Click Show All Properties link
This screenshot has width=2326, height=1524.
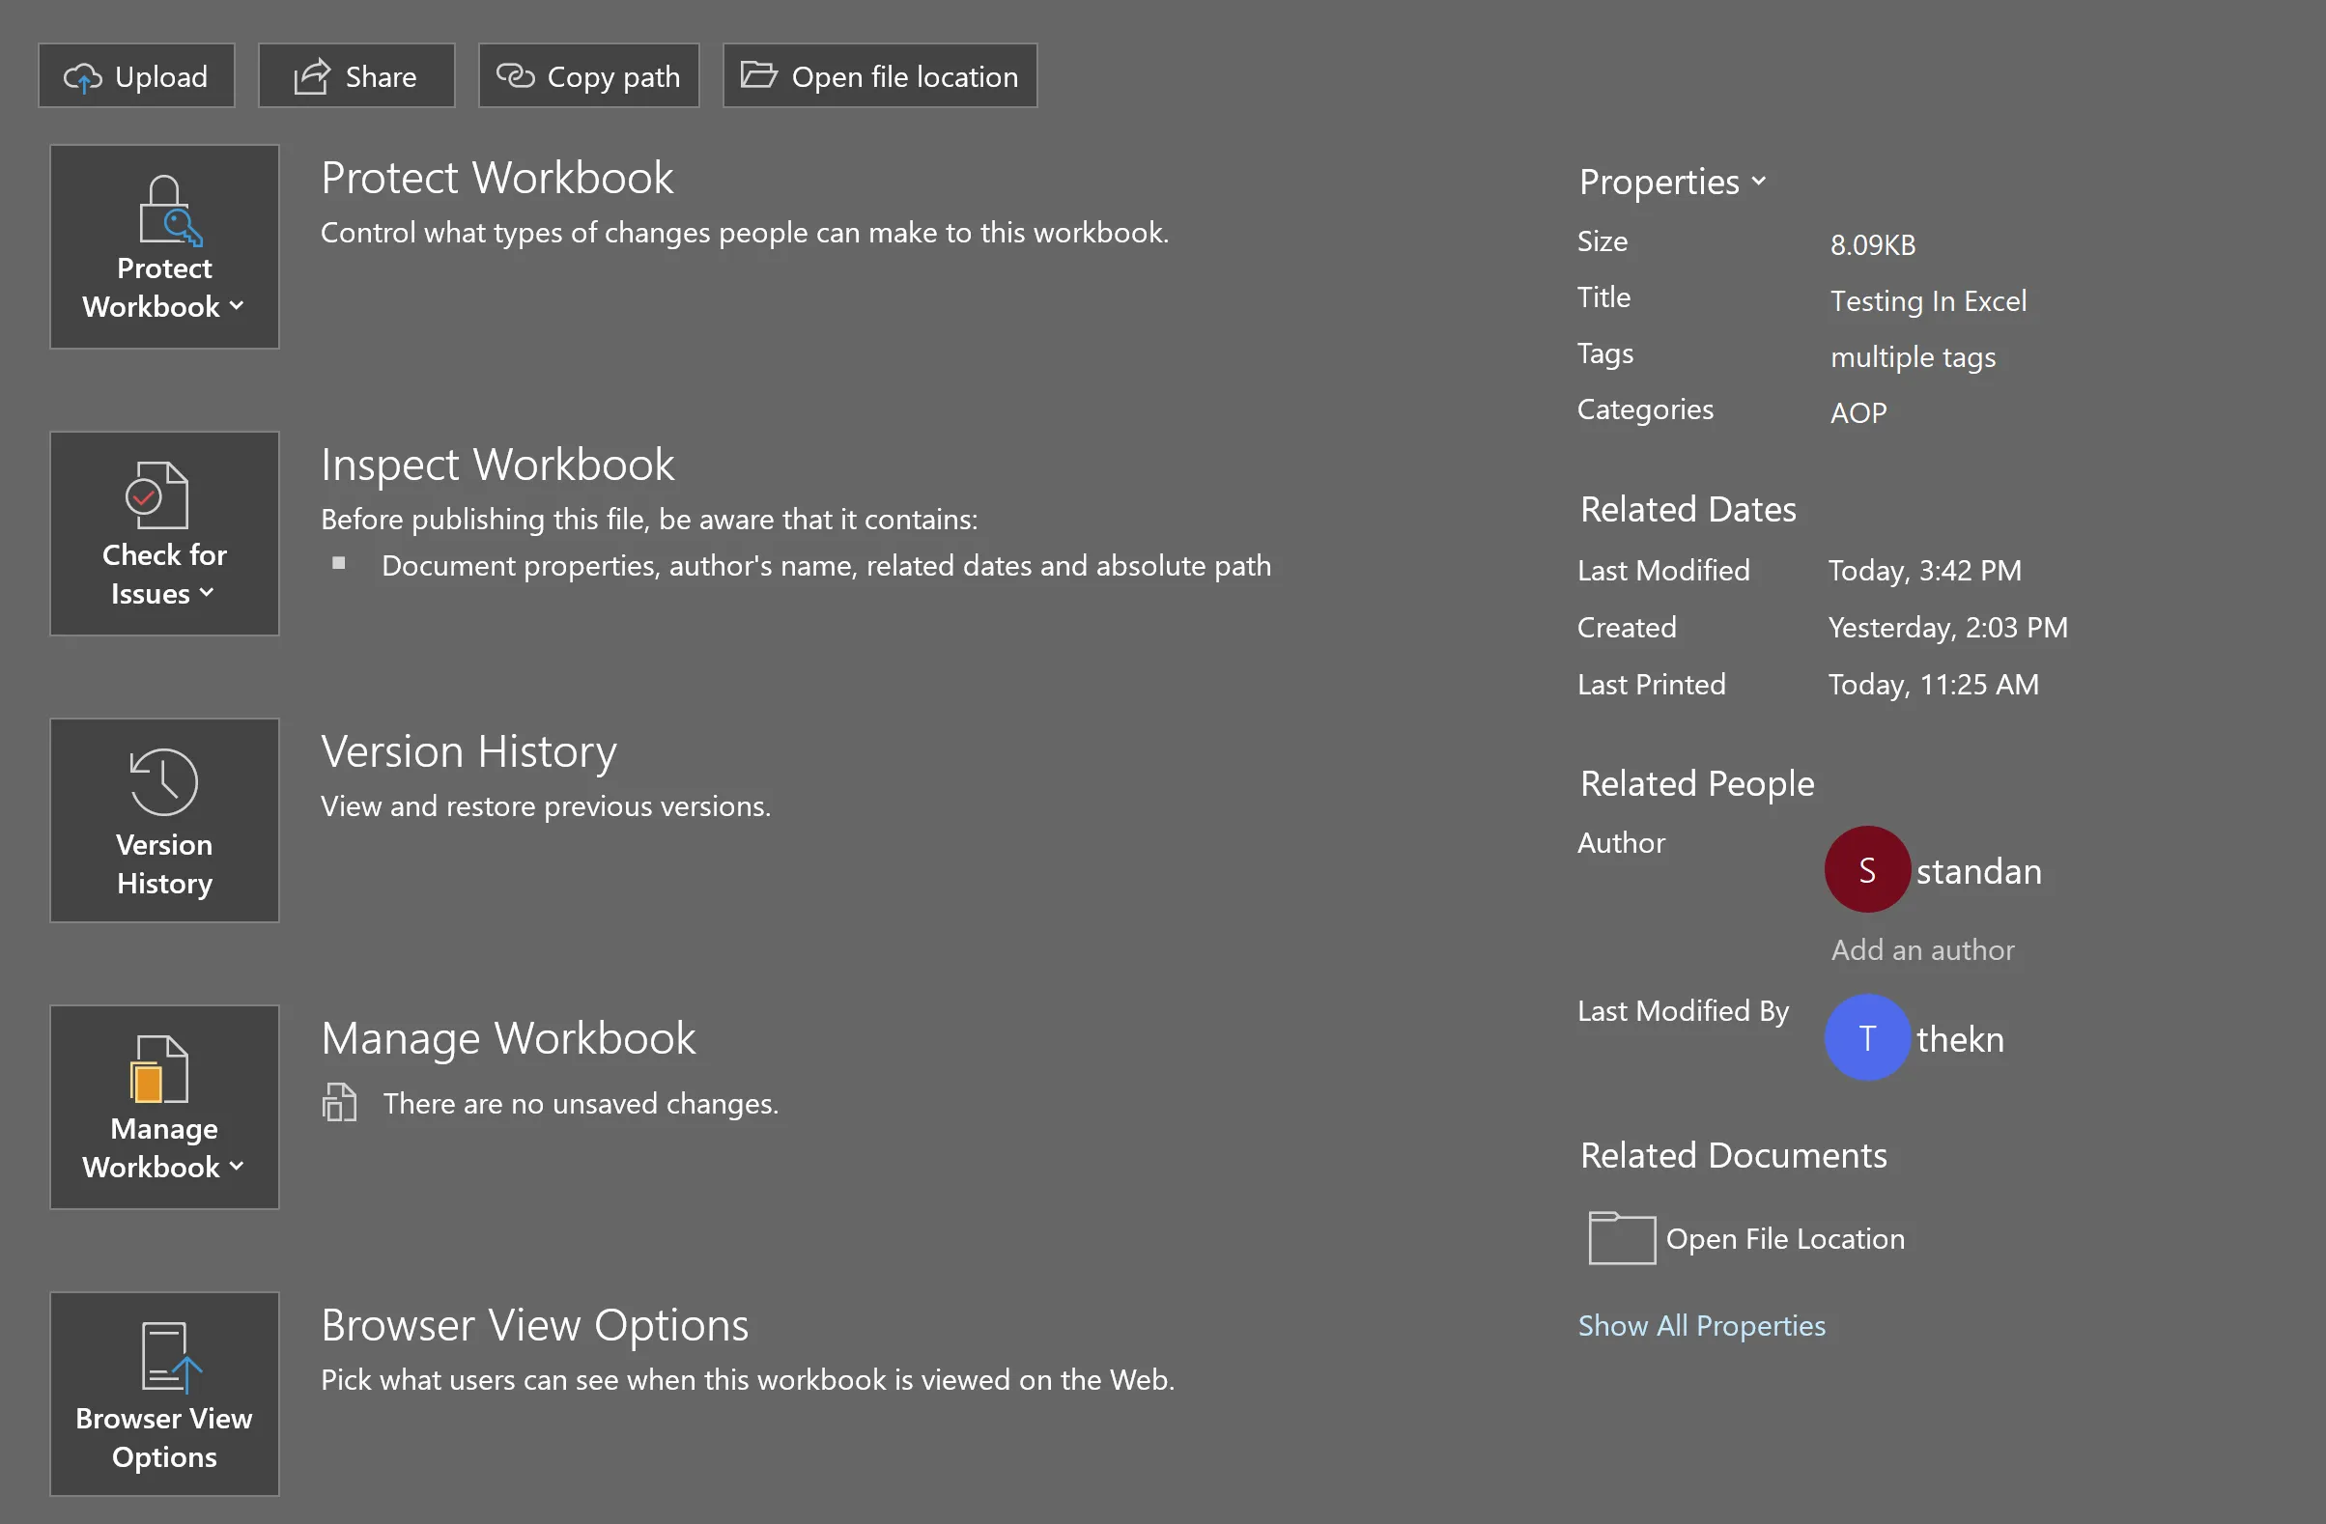[x=1702, y=1325]
